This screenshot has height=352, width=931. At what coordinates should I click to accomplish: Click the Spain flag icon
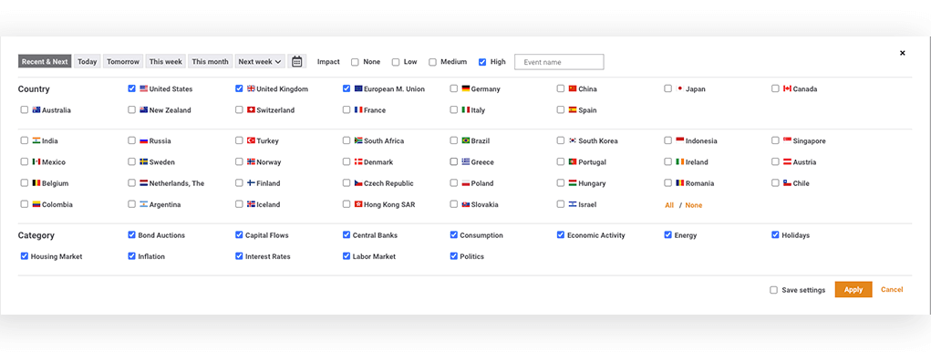pos(573,109)
